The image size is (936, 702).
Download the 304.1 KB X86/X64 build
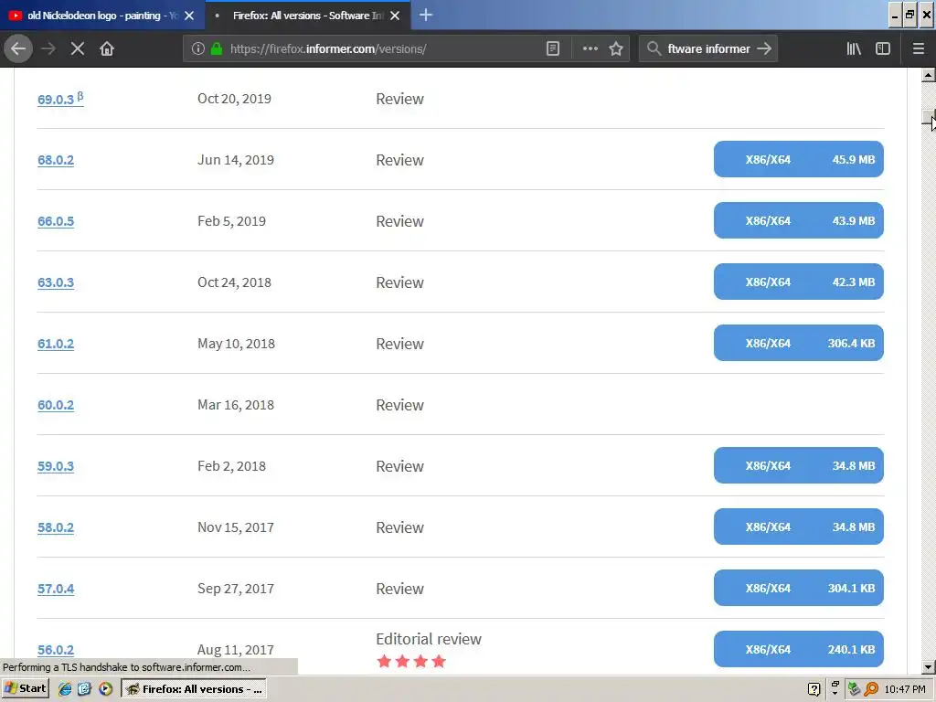pyautogui.click(x=798, y=588)
